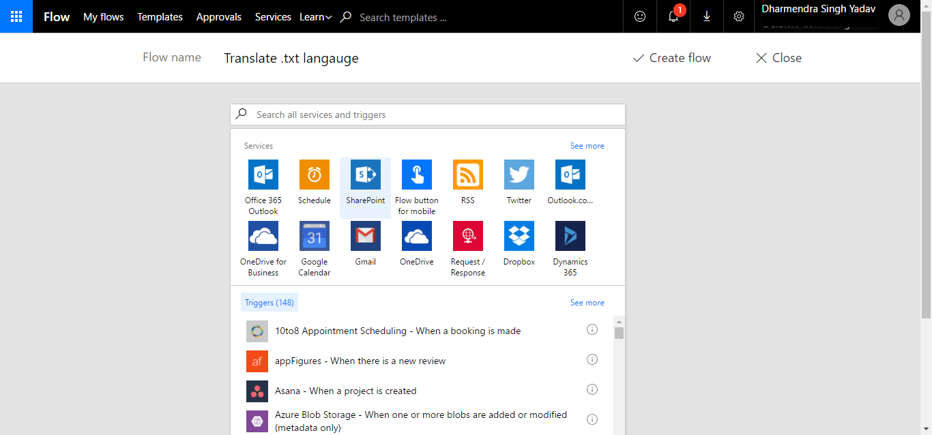This screenshot has width=932, height=435.
Task: Expand the Learn dropdown menu
Action: tap(316, 17)
